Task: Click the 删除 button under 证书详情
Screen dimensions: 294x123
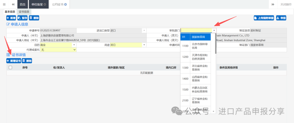Action: (x=27, y=61)
